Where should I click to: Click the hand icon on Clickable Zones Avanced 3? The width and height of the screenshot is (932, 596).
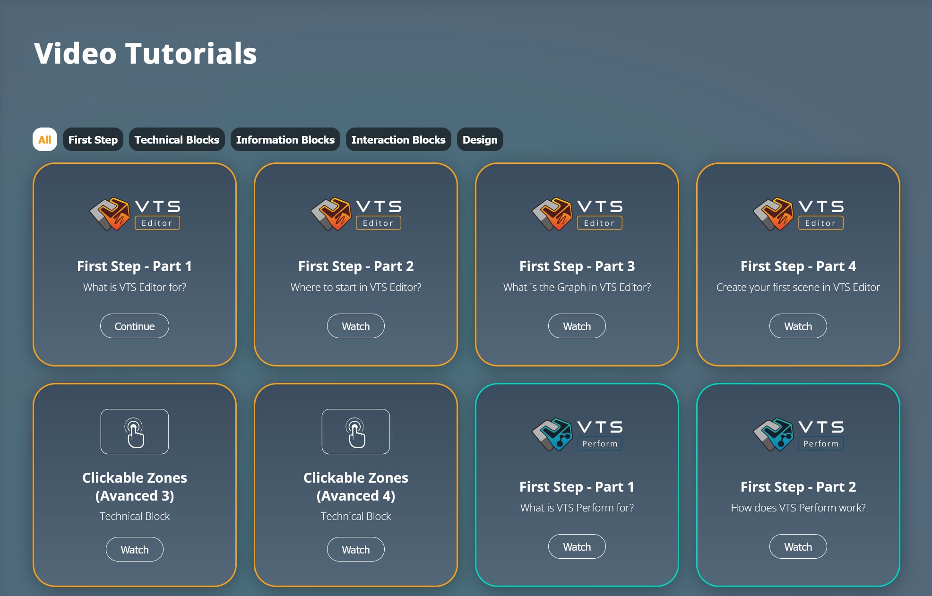tap(135, 431)
